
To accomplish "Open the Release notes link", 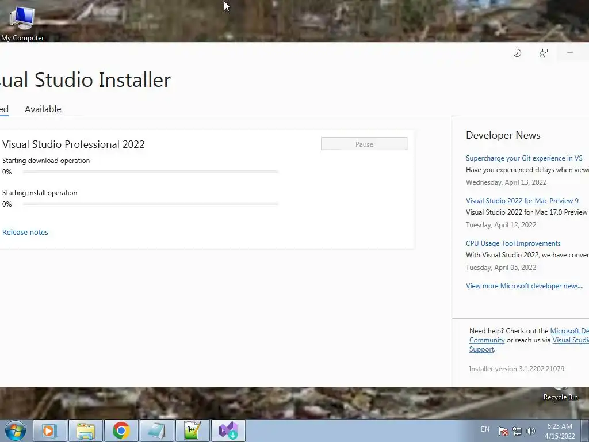I will [25, 233].
